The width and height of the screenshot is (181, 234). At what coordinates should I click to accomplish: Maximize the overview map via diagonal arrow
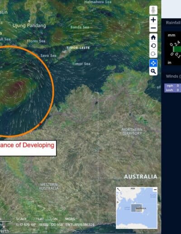[x=119, y=190]
